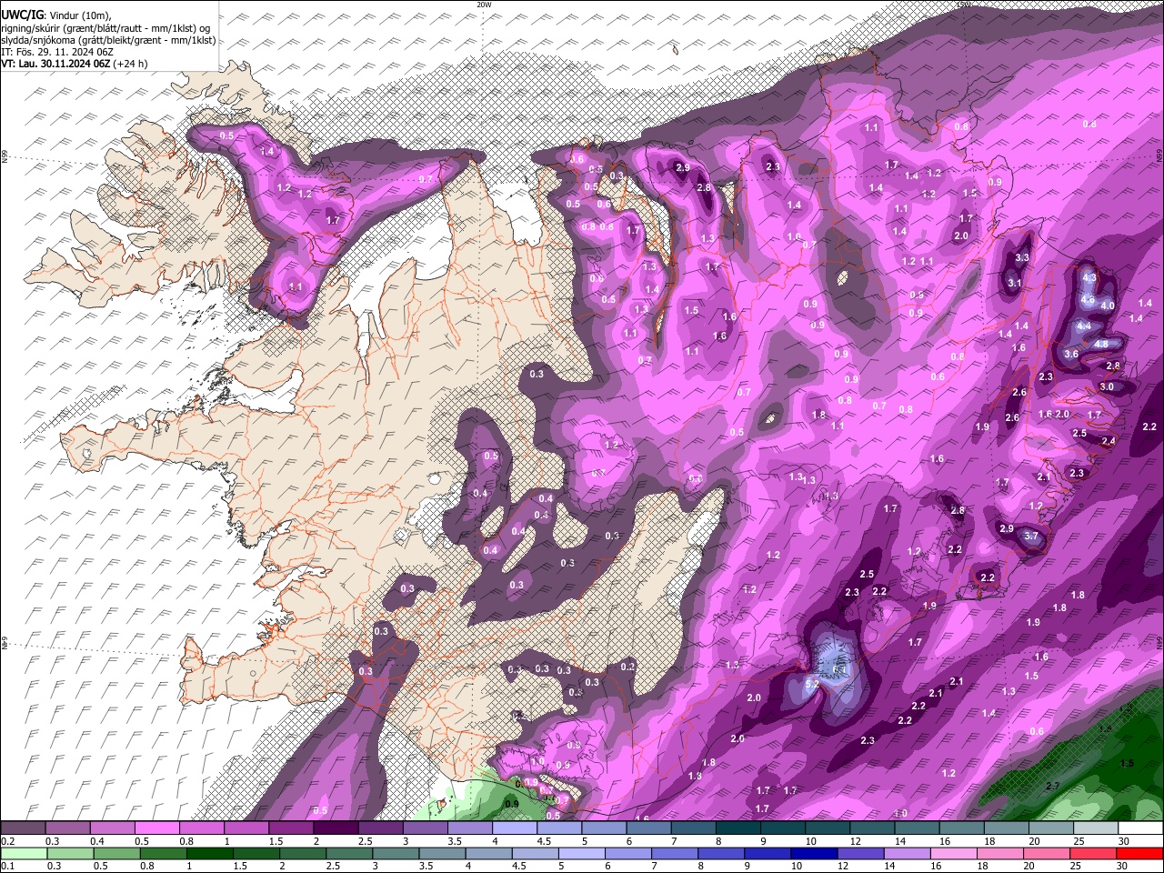Click lower legend swatch between 0.1 and 0.3
The image size is (1164, 873).
(23, 853)
